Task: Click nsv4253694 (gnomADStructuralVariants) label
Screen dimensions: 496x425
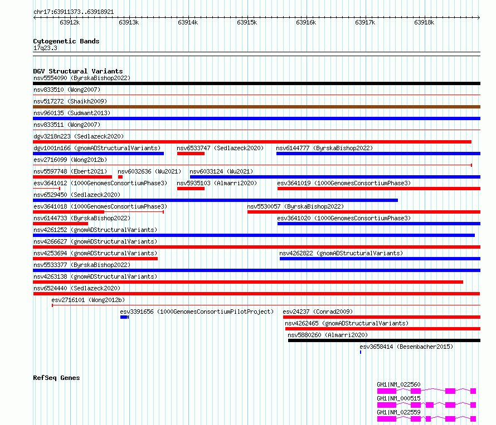Action: pyautogui.click(x=95, y=253)
